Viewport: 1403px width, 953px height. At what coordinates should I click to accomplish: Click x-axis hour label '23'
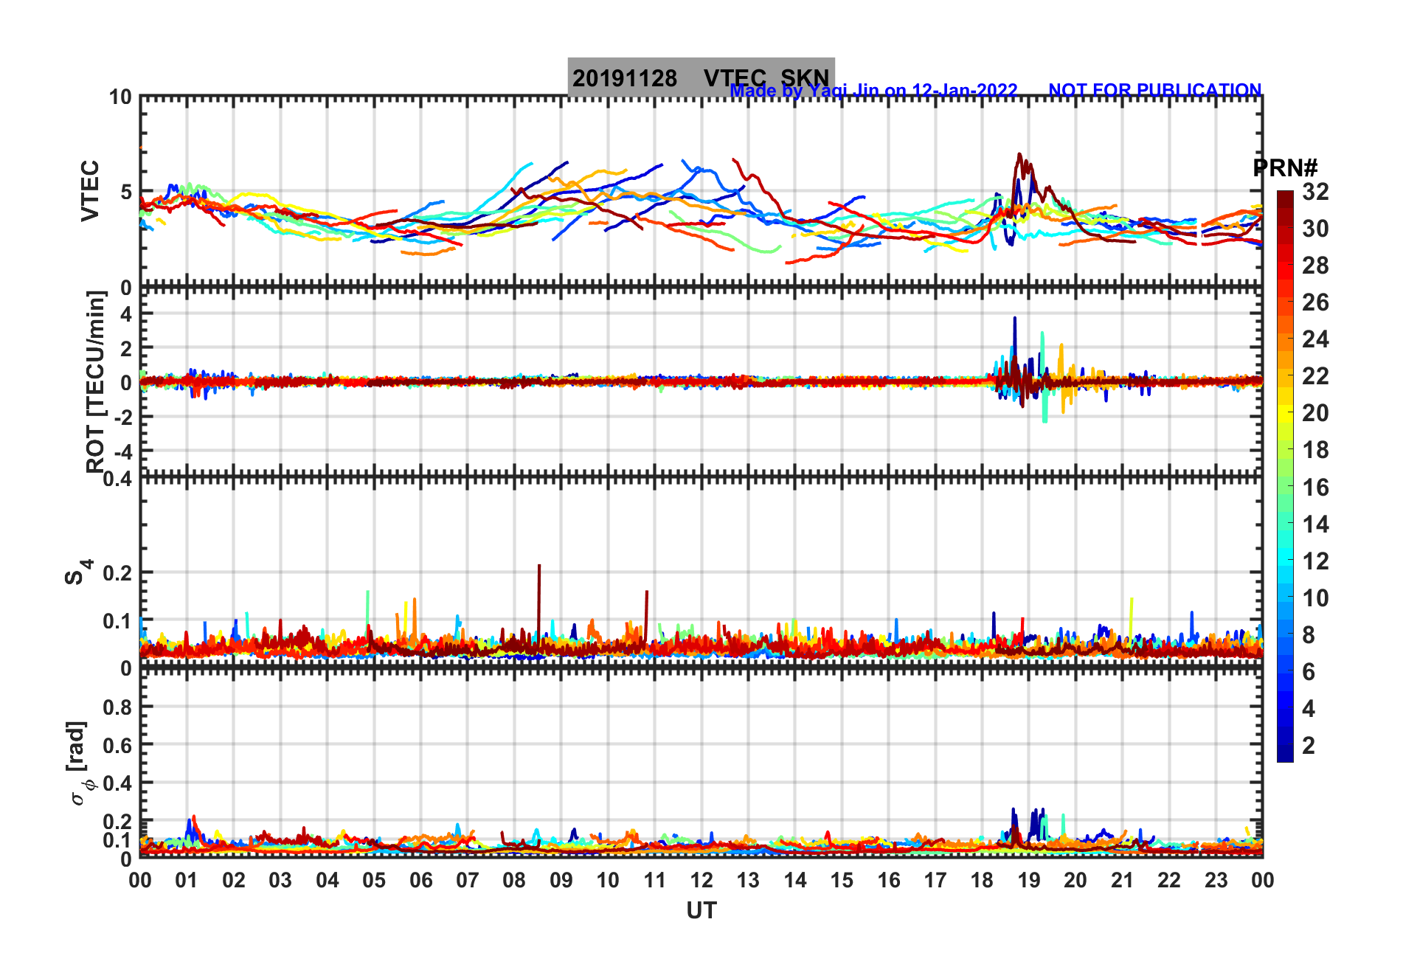[1216, 881]
